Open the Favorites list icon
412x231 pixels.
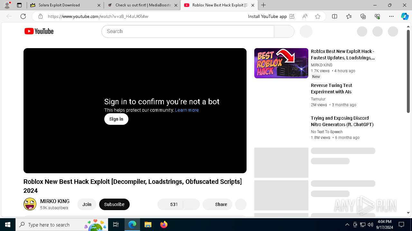point(349,16)
